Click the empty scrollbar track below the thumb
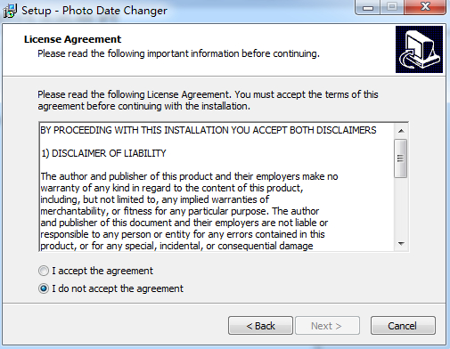This screenshot has height=349, width=450. pyautogui.click(x=401, y=207)
